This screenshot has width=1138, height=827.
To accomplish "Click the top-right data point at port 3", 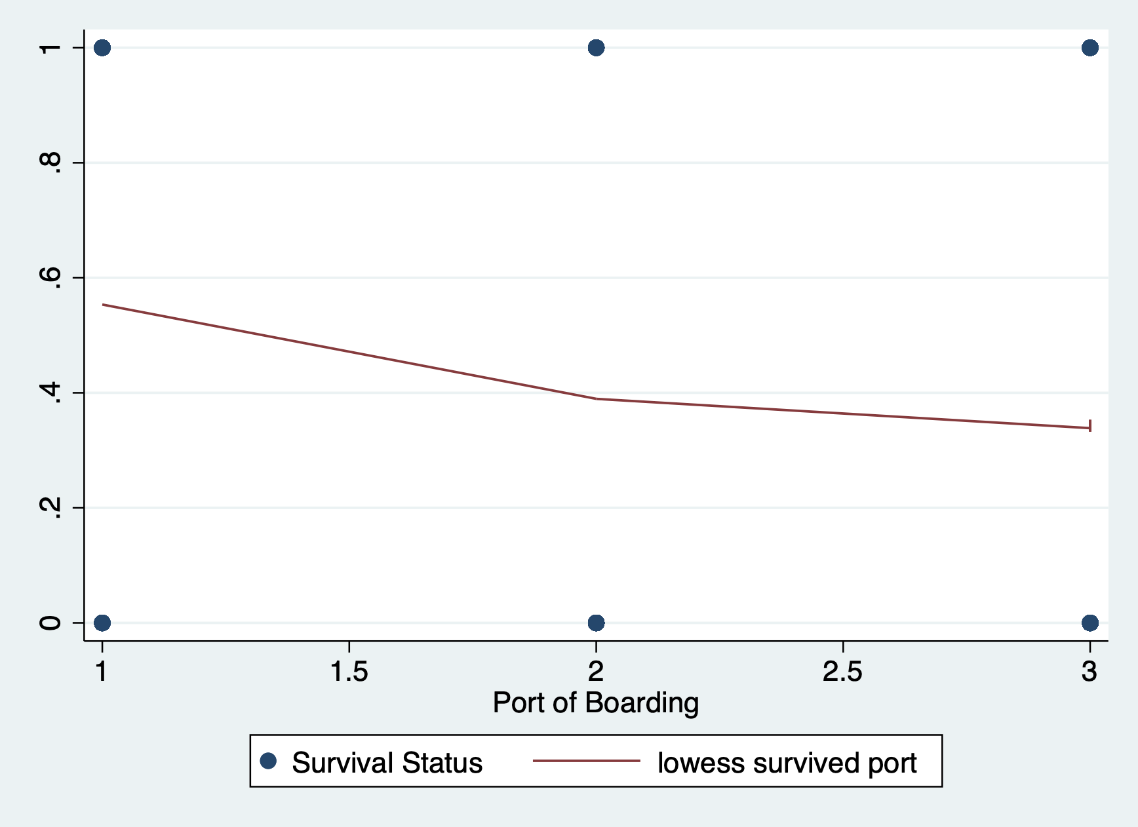I will point(1089,48).
